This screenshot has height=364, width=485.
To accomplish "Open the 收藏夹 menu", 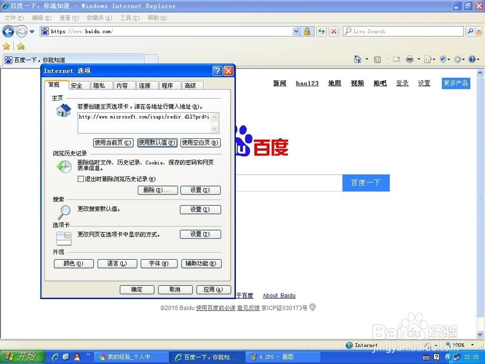I will [x=99, y=18].
